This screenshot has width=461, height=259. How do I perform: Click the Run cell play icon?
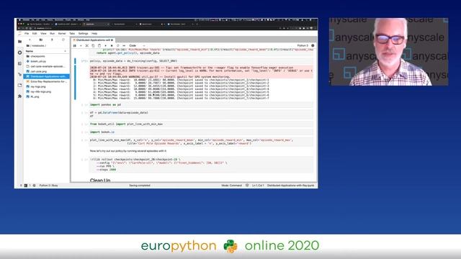coord(106,46)
